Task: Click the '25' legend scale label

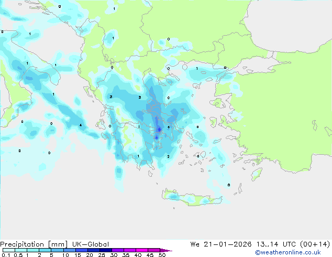Action: click(x=102, y=255)
